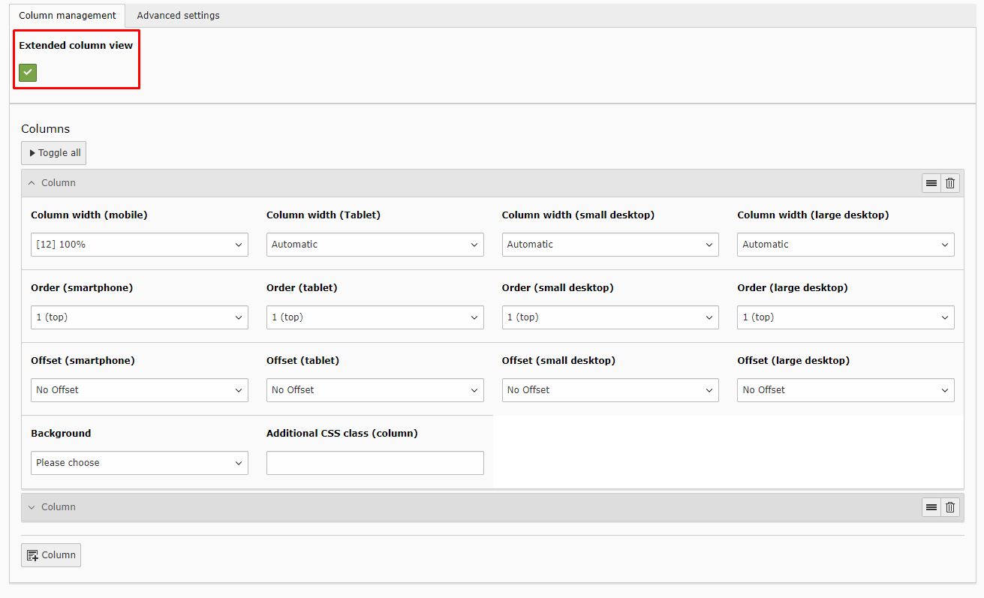Delete the first expanded Column
This screenshot has width=984, height=598.
tap(950, 183)
